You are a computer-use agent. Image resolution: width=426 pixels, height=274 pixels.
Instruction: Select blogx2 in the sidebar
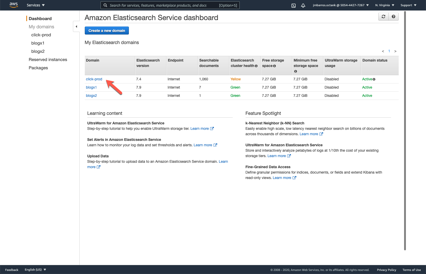click(38, 52)
